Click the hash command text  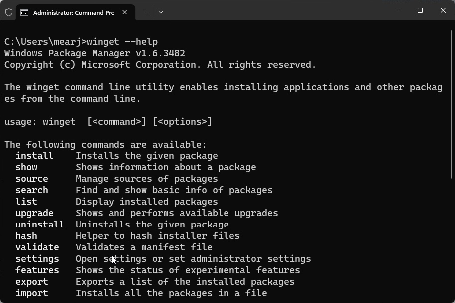click(26, 235)
